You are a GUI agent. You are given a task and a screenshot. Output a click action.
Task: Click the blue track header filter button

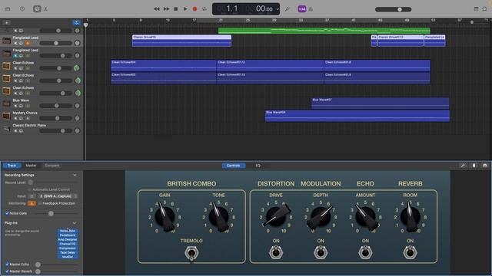pyautogui.click(x=76, y=22)
